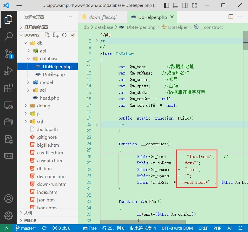Split the editor to the right
Image resolution: width=248 pixels, height=232 pixels.
[231, 17]
